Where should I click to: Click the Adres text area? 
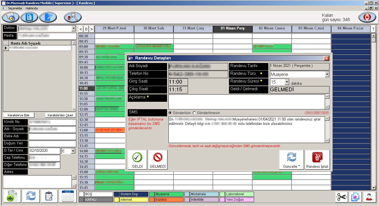point(37,182)
